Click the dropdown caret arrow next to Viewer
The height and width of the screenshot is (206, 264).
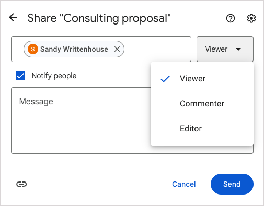[238, 49]
